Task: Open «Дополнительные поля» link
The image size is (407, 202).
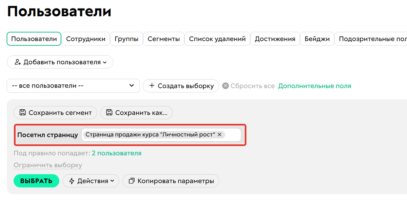Action: [x=314, y=86]
